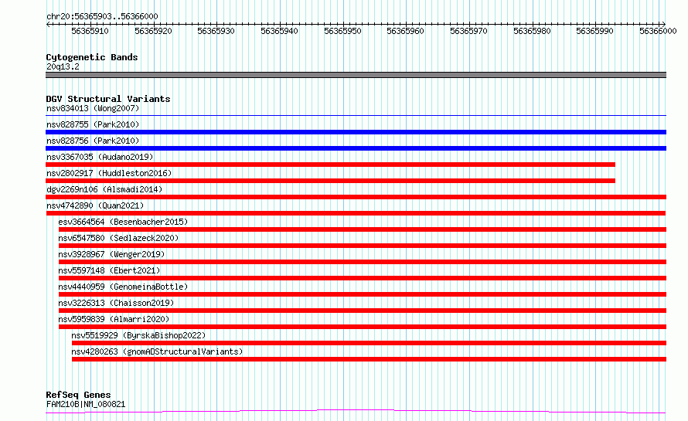
Task: Select the esv3664564 (Besenbacher2015) red bar
Action: [363, 229]
